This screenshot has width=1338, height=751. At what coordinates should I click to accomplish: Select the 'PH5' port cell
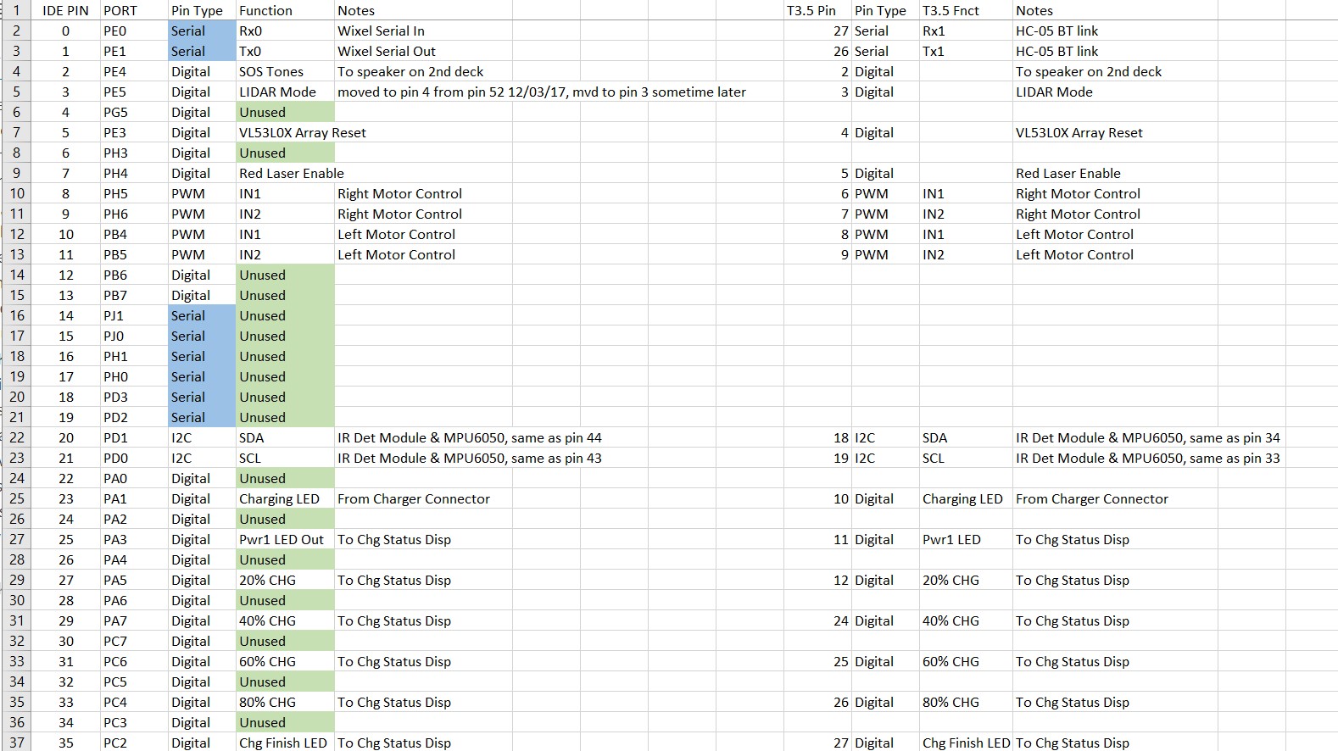tap(133, 193)
